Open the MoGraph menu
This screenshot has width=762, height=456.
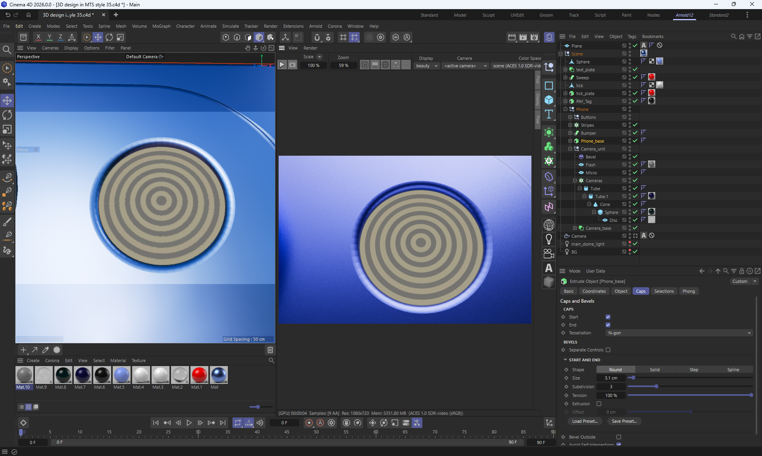(x=161, y=26)
